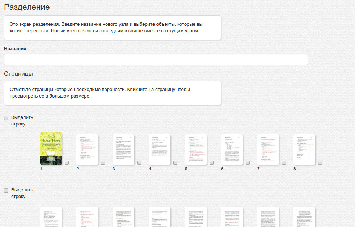Open the Peace Heart Home cover thumbnail
Viewport: 355px width, 227px height.
[x=51, y=149]
